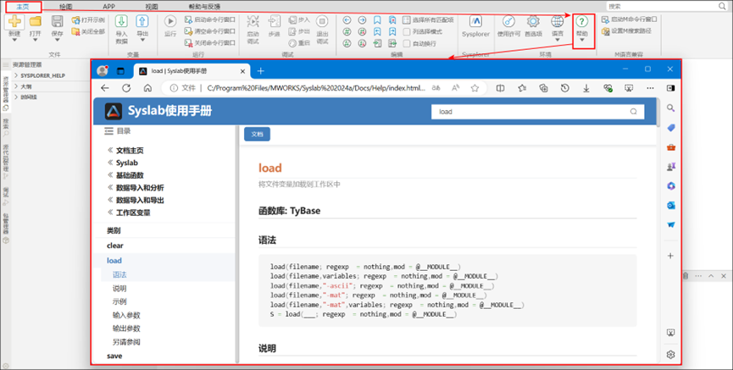Click the help manual search box containing 'load'

[537, 112]
